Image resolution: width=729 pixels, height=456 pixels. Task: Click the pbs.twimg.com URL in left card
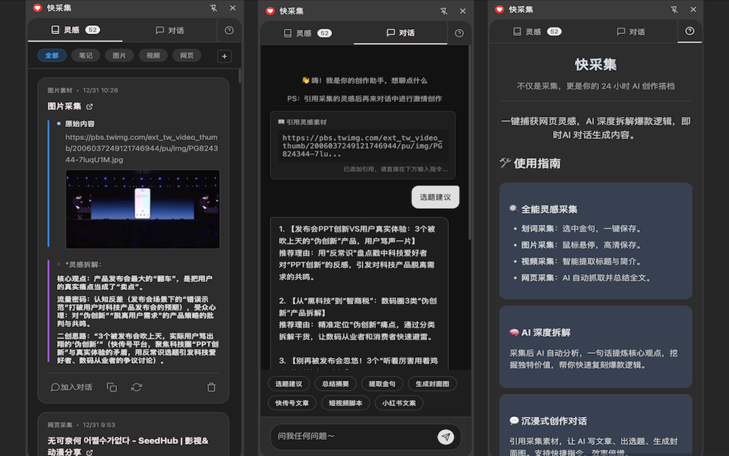coord(142,148)
